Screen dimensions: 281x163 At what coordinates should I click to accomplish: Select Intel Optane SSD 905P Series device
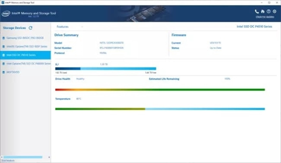click(x=27, y=47)
